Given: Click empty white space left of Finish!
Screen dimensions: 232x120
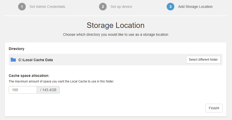Looking at the screenshot, I should coord(133,108).
